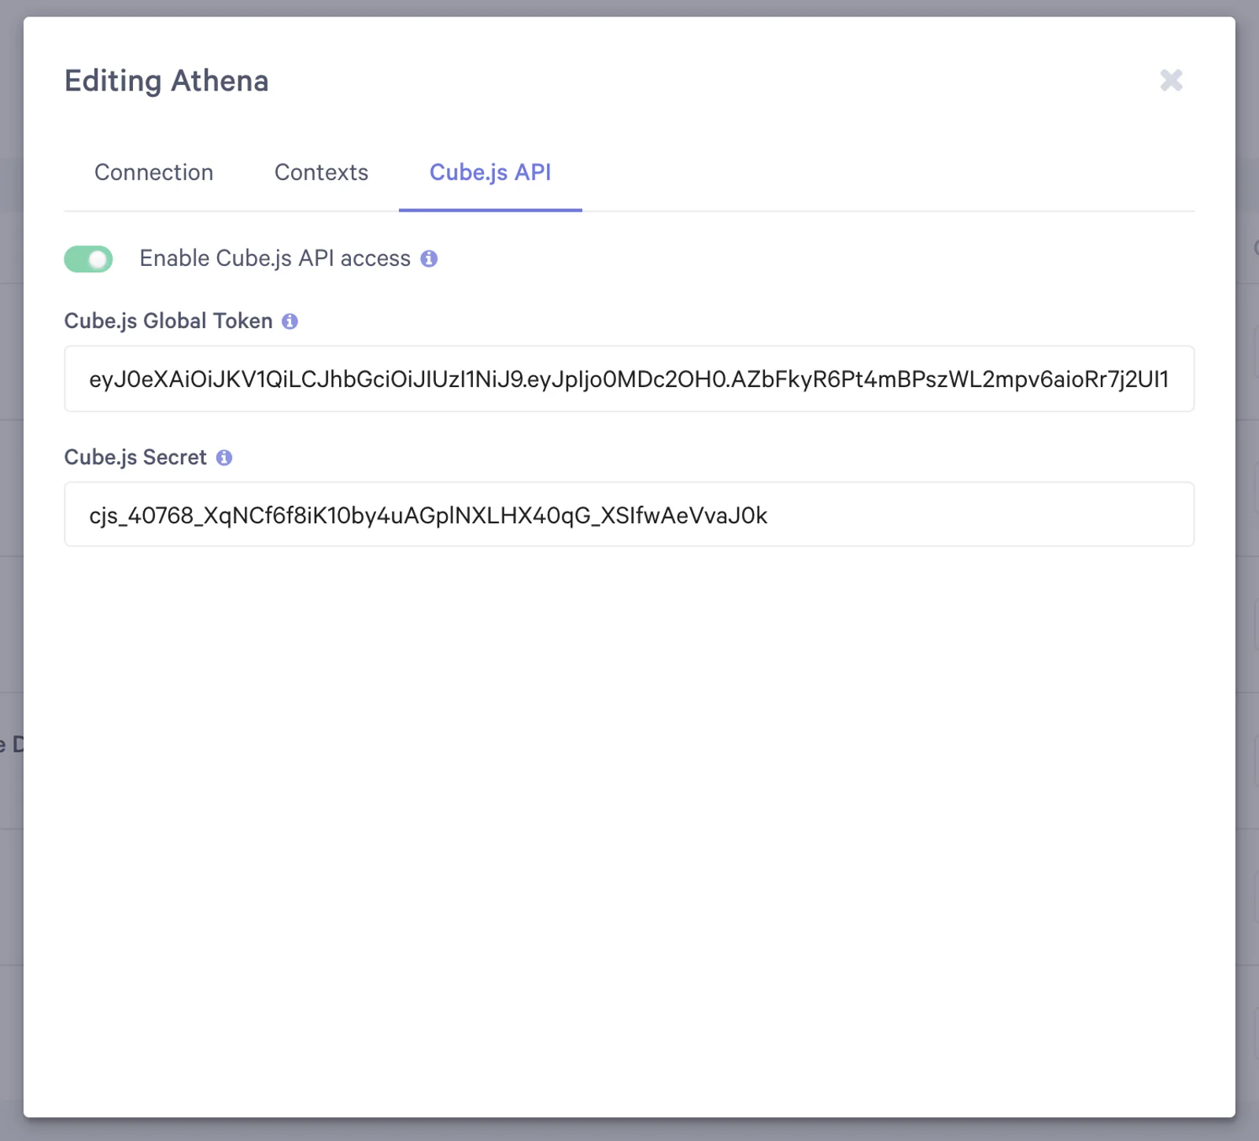
Task: Click the Cube.js Global Token field
Action: pyautogui.click(x=629, y=378)
